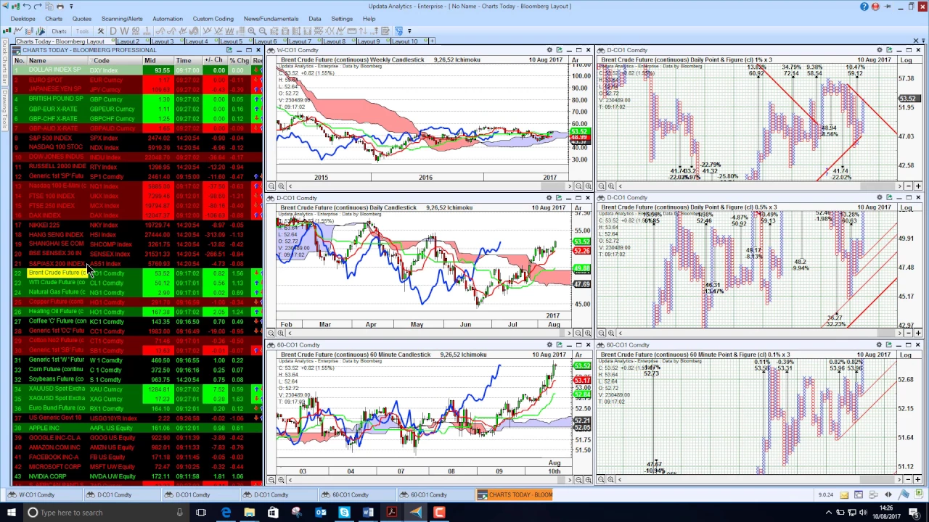The image size is (929, 522).
Task: Open Microsoft Edge from the taskbar
Action: [226, 513]
